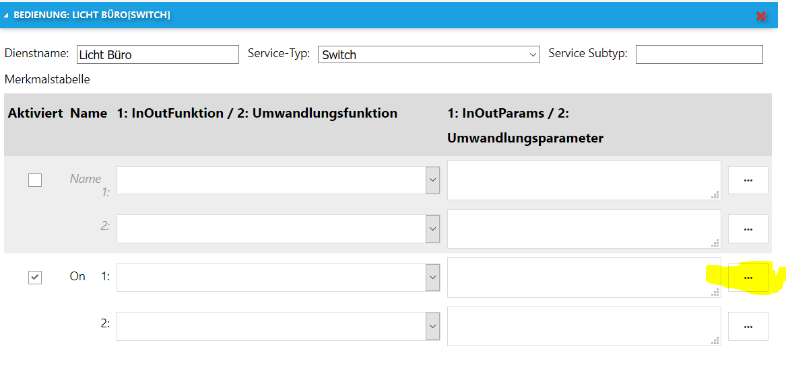Open ellipsis editor for Name row 2
The width and height of the screenshot is (786, 369).
(x=748, y=229)
